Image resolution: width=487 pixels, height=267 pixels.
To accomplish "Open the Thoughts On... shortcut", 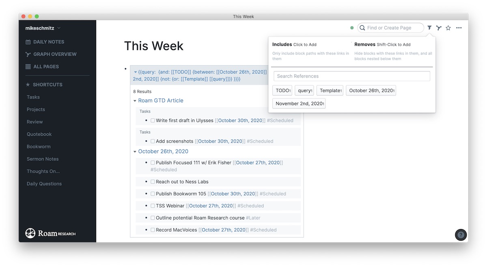I will (43, 171).
